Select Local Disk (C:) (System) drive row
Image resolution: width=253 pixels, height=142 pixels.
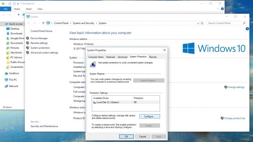point(126,102)
